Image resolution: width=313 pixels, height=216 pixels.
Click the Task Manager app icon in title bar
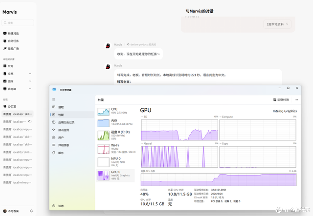pos(54,90)
